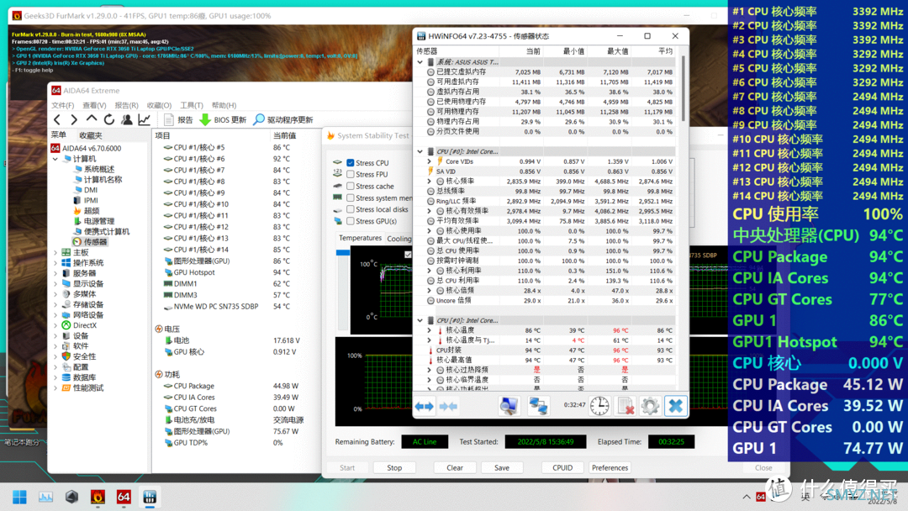908x511 pixels.
Task: Click the 驱动程序更新 magnifier icon
Action: pyautogui.click(x=259, y=119)
